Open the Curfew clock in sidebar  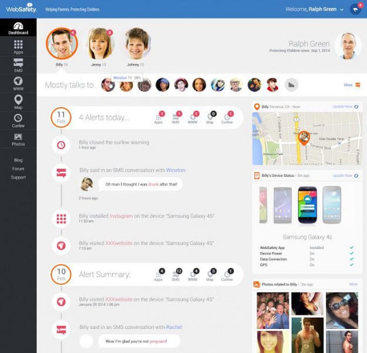(18, 120)
